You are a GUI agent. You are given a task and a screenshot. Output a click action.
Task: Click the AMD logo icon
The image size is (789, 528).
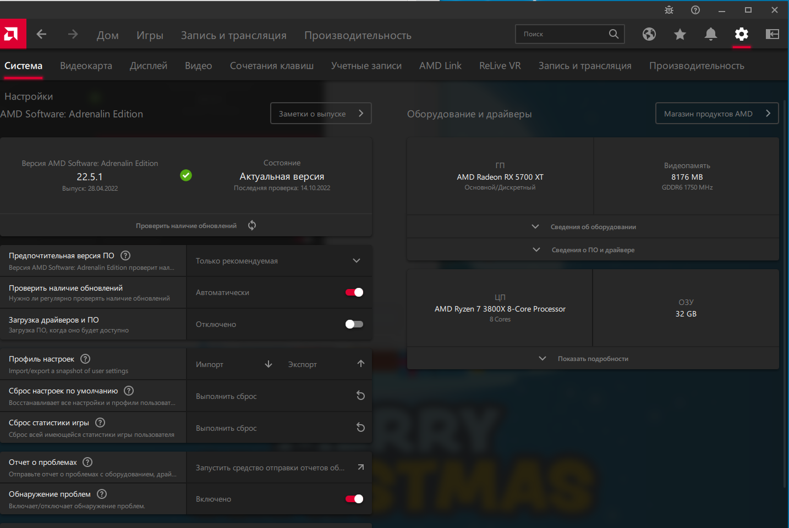(x=13, y=34)
